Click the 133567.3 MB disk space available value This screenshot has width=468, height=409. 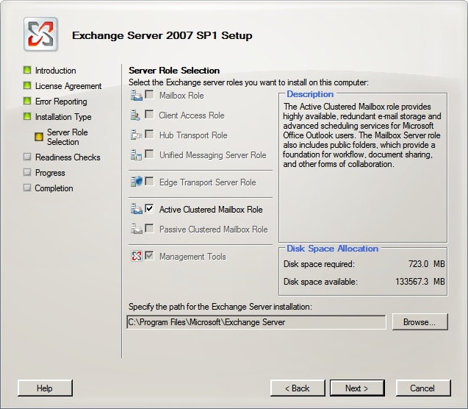coord(420,282)
